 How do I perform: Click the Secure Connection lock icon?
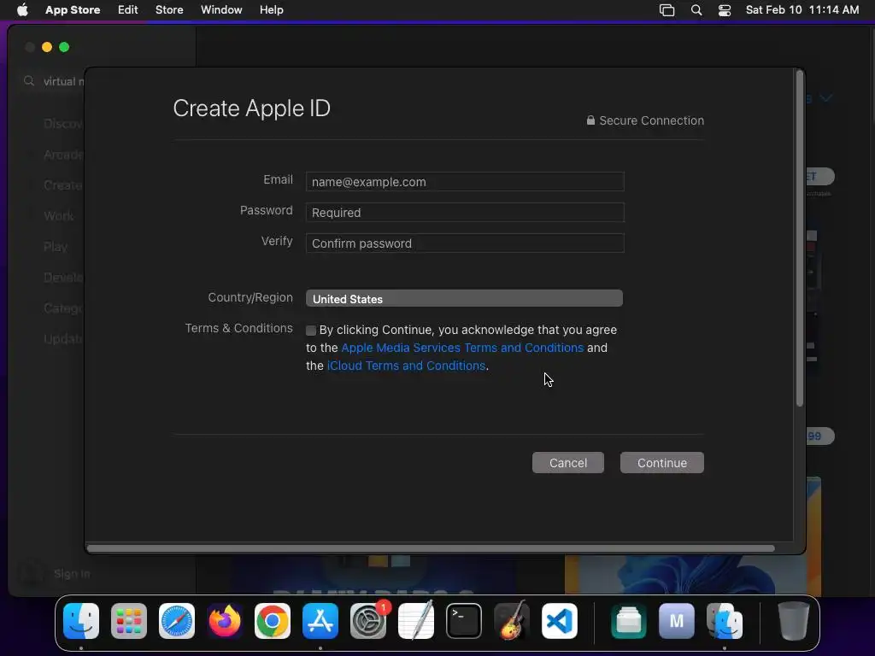click(x=590, y=120)
